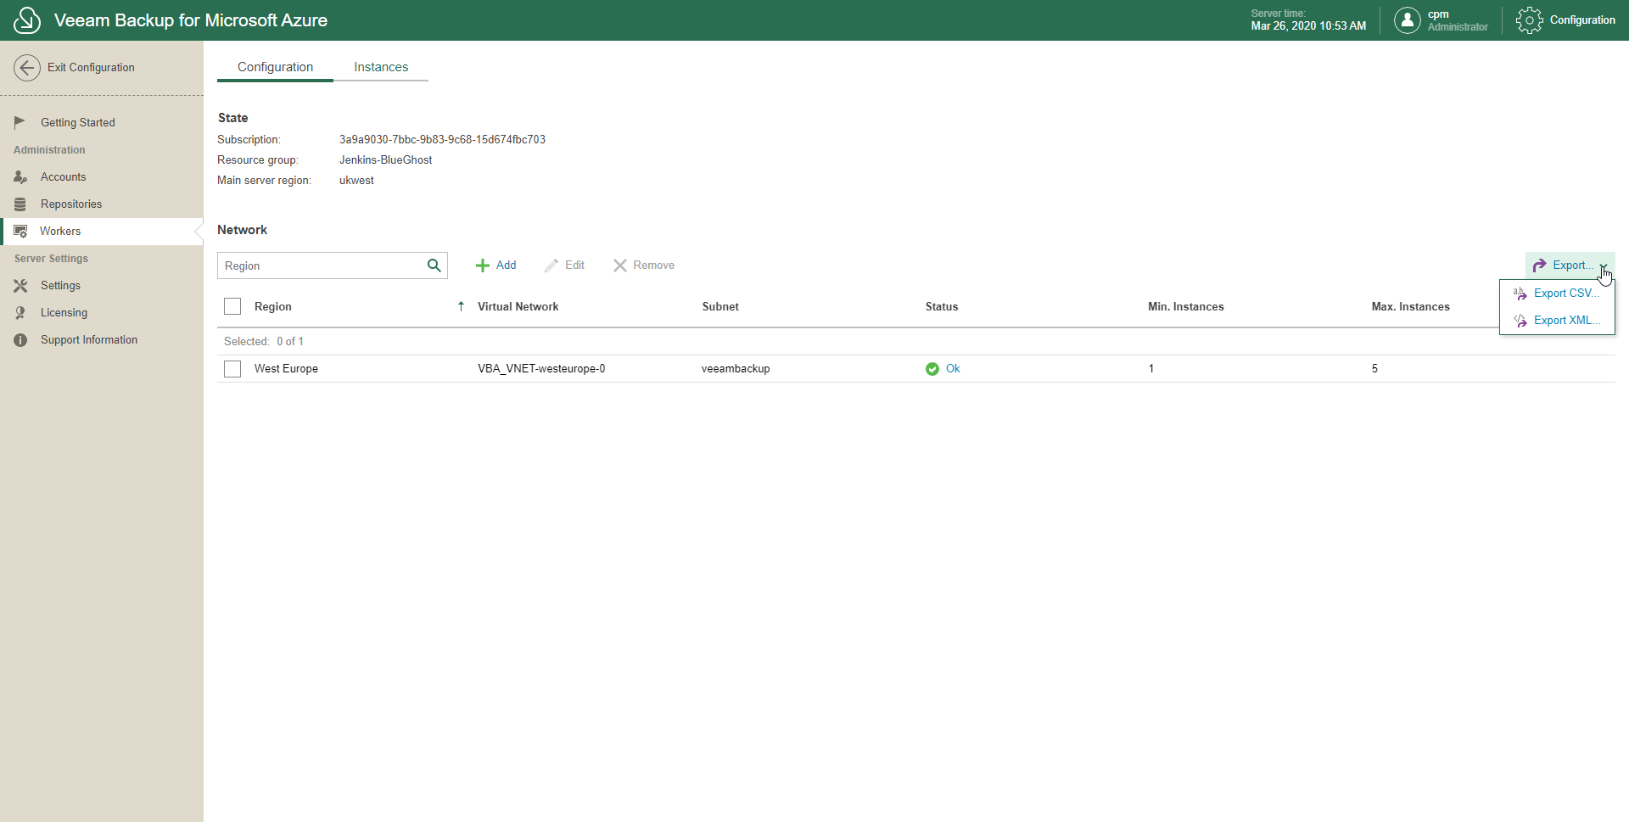1629x822 pixels.
Task: Click the Workers icon in sidebar
Action: [x=20, y=231]
